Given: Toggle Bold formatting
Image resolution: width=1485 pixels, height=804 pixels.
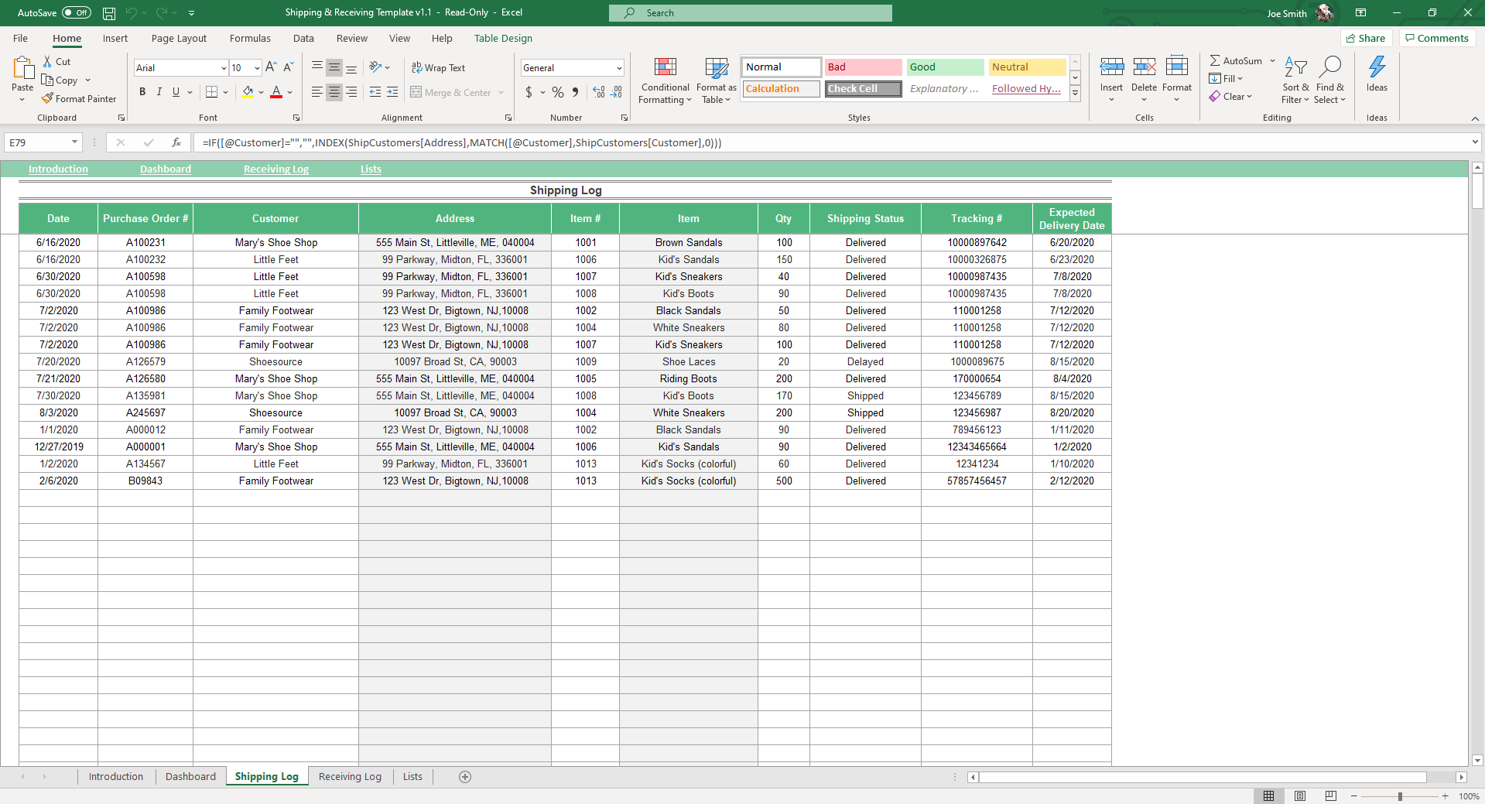Looking at the screenshot, I should 142,92.
